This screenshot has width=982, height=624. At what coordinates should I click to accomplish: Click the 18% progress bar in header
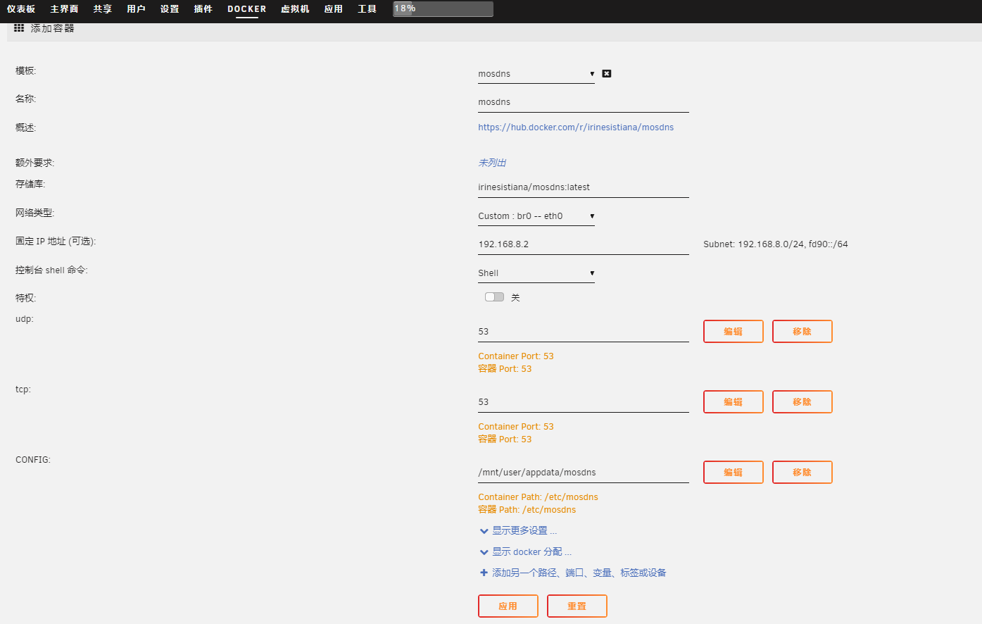pyautogui.click(x=443, y=9)
